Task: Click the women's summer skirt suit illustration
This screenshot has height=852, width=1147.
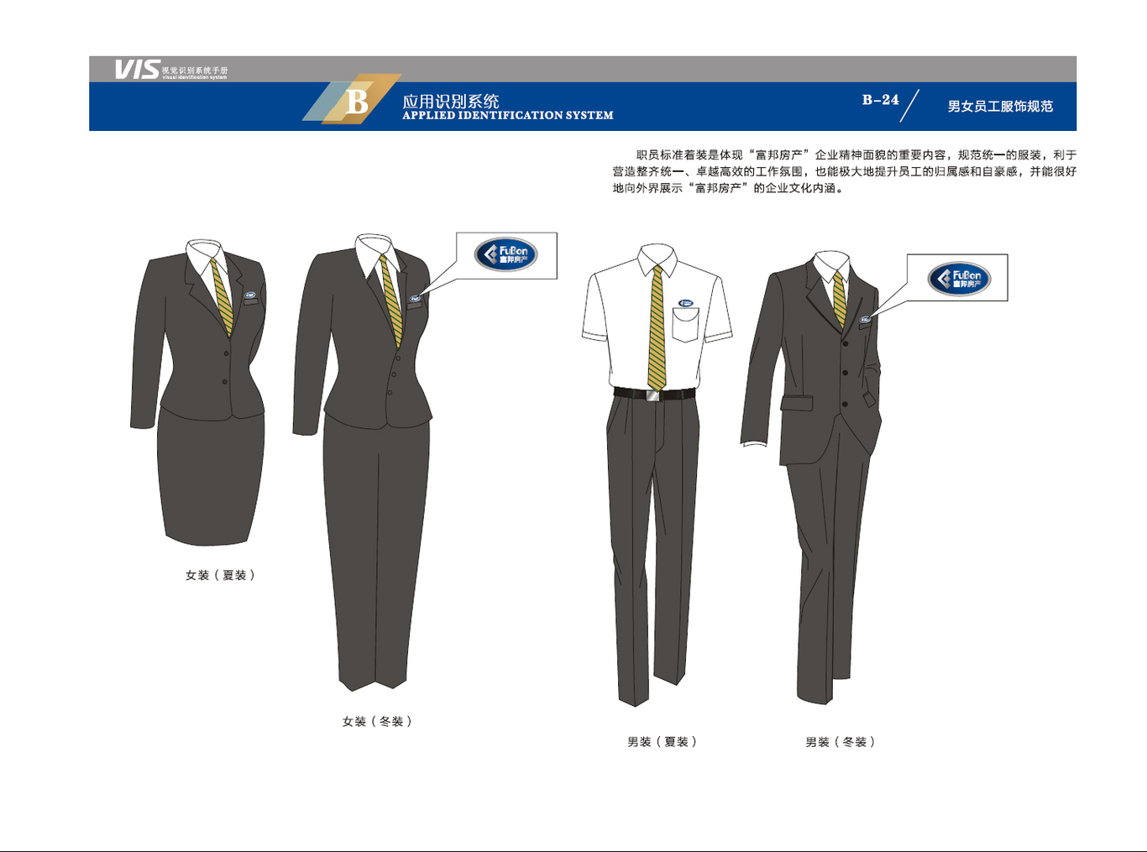Action: pos(199,391)
